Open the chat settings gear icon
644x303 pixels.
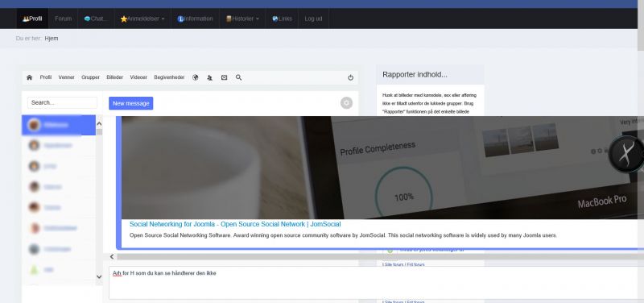pyautogui.click(x=346, y=103)
